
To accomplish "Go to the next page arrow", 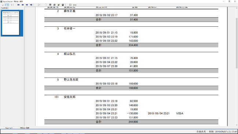I will [x=27, y=5].
